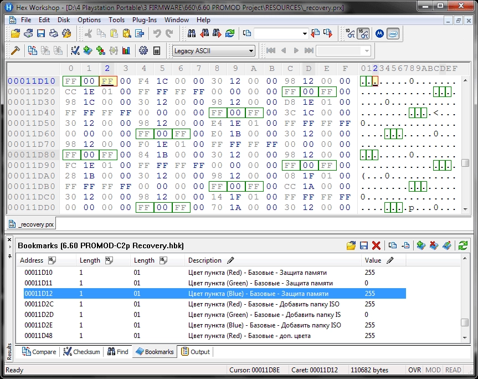The image size is (478, 379).
Task: Toggle hex offsets view (16 glasses icon)
Action: point(363,34)
